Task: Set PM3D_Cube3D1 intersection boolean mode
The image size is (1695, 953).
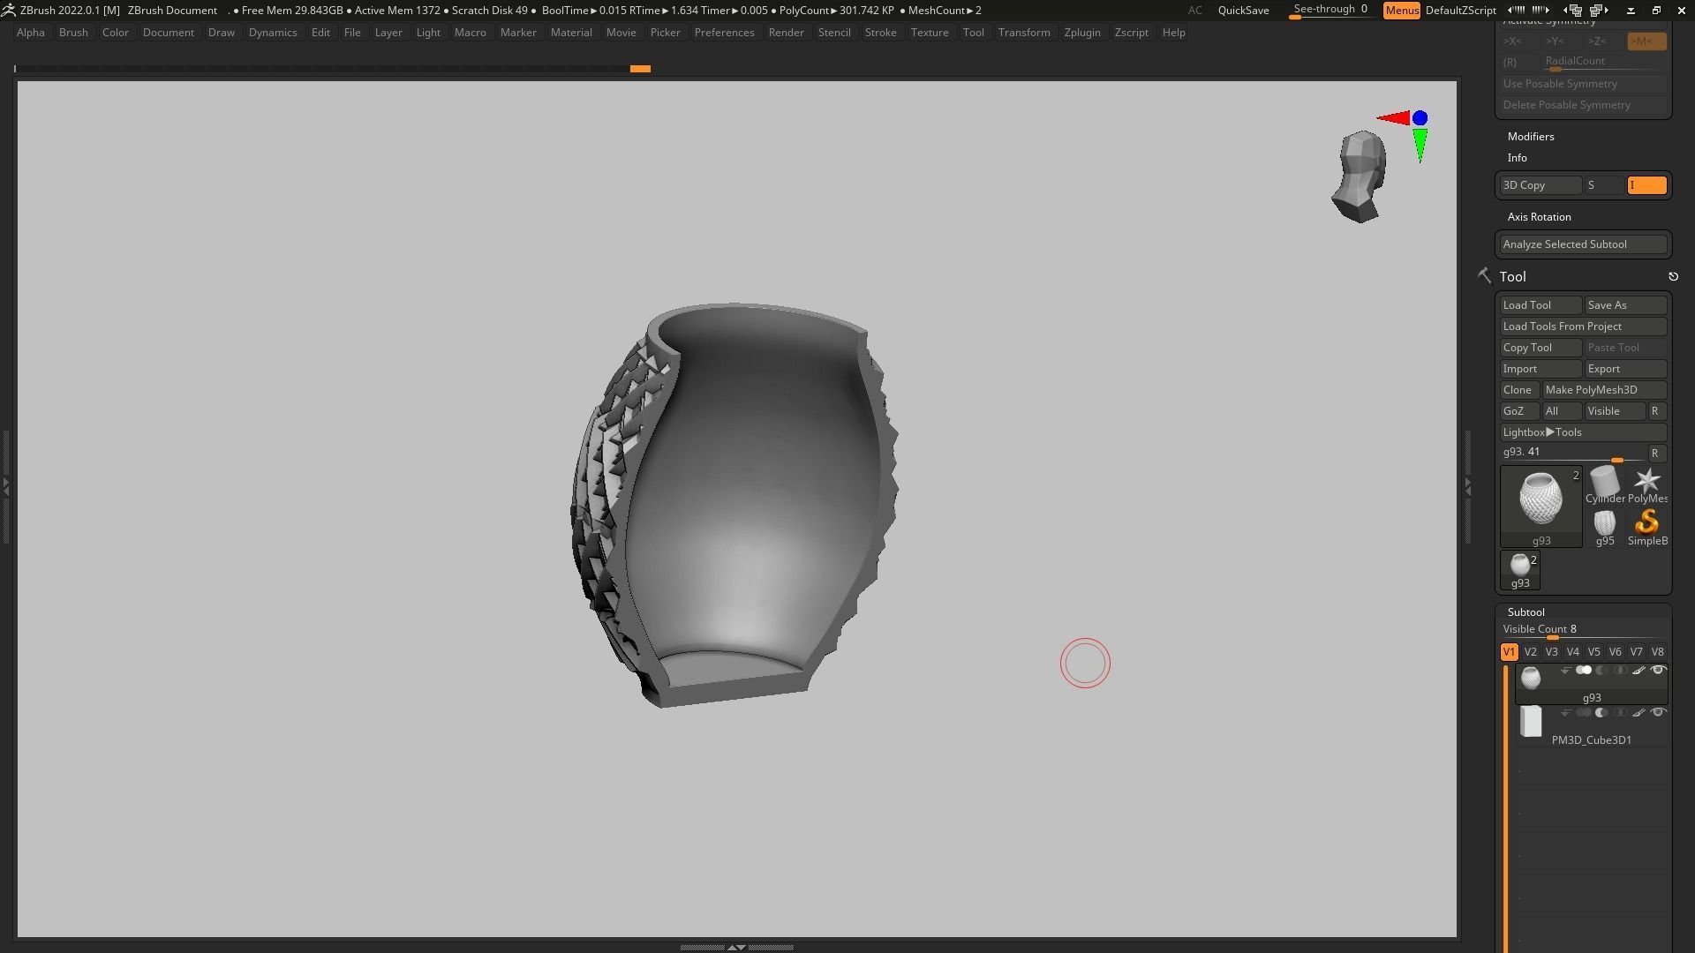Action: coord(1621,712)
